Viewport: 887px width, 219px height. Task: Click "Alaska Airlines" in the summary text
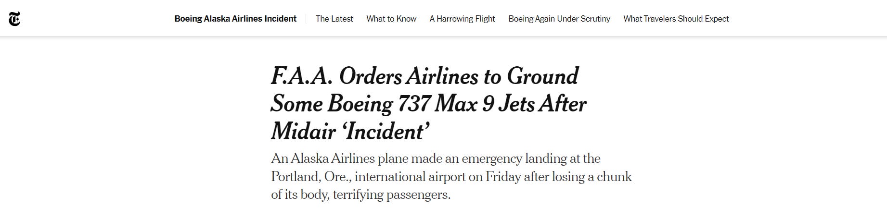333,158
